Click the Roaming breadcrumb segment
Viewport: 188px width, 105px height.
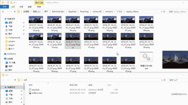coord(84,12)
